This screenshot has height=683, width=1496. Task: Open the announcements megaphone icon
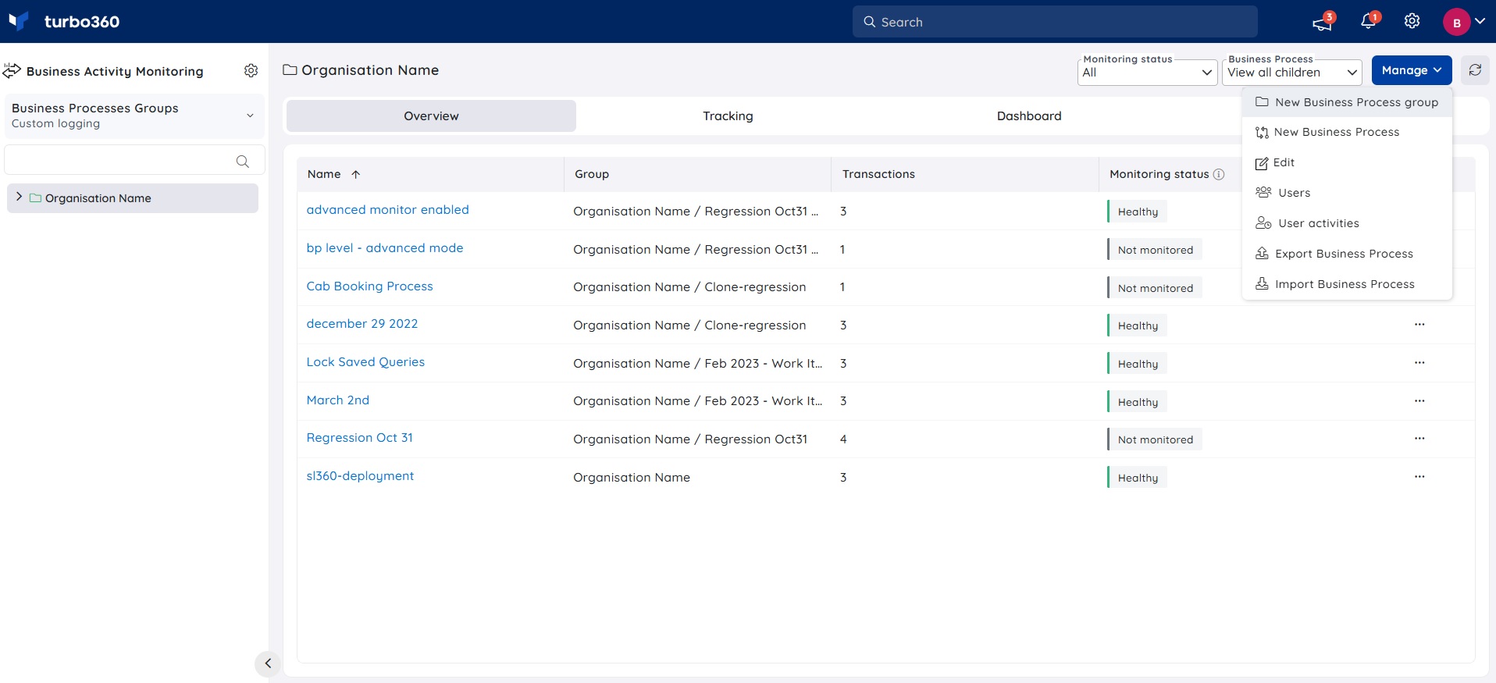(x=1323, y=22)
